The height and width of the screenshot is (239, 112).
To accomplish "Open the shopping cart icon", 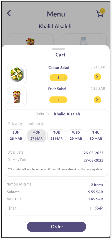I will [100, 14].
